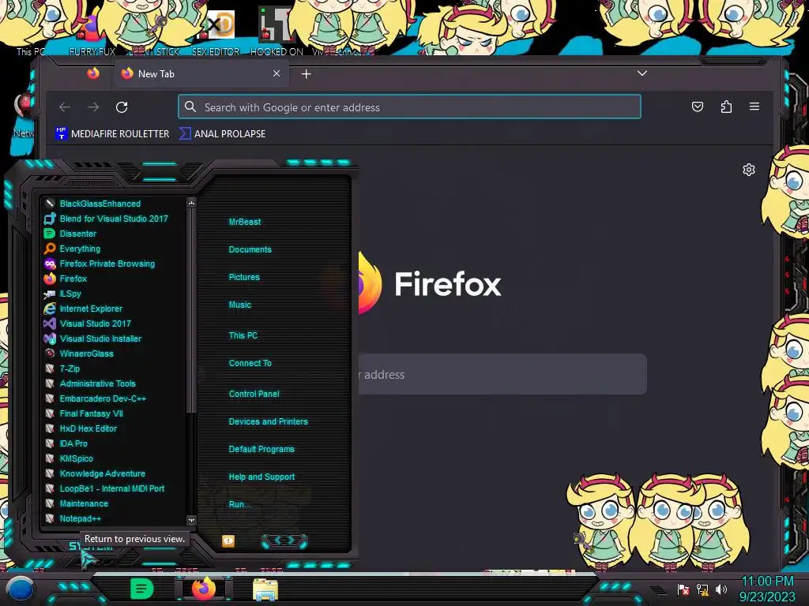Switch to the New Tab tab

(x=201, y=73)
